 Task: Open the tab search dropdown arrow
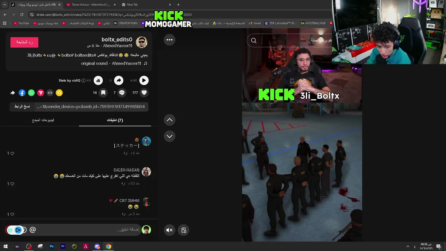5,5
